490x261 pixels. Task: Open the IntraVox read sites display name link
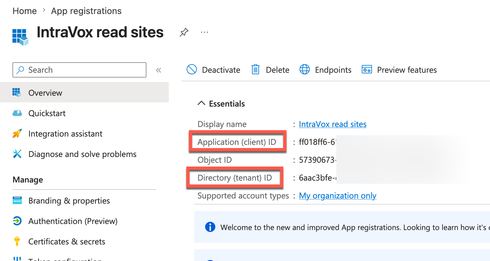[333, 124]
